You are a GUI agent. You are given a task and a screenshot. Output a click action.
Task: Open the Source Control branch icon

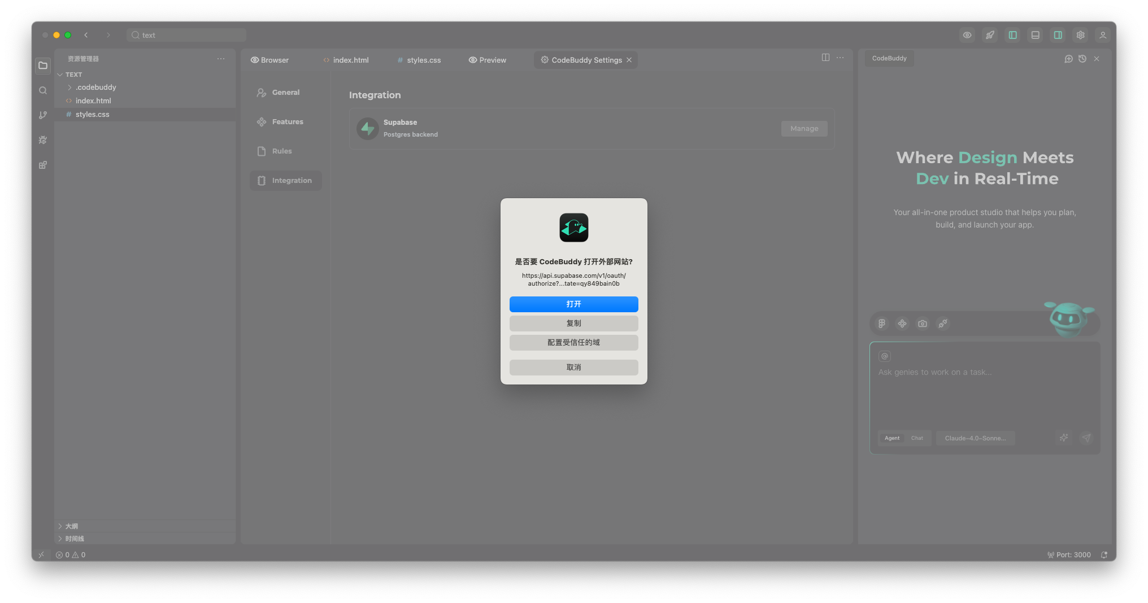click(43, 115)
